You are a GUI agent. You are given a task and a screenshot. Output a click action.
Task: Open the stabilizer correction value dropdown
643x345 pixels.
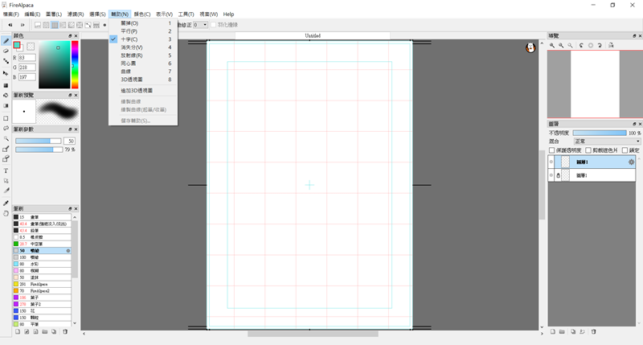click(x=200, y=25)
